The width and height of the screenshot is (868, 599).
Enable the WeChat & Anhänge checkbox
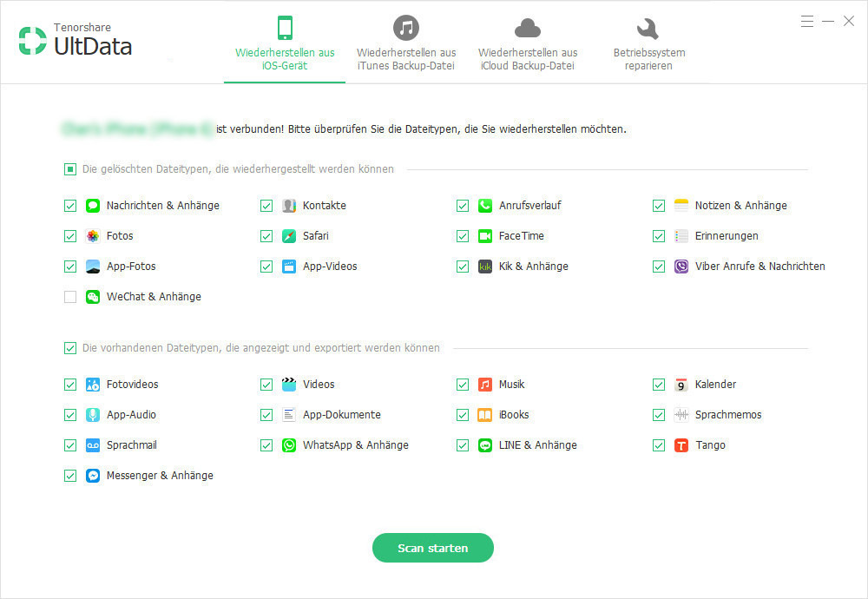click(x=70, y=297)
